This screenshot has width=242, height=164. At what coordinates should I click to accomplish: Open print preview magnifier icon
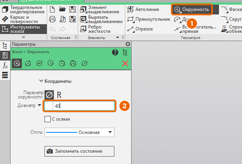click(62, 20)
